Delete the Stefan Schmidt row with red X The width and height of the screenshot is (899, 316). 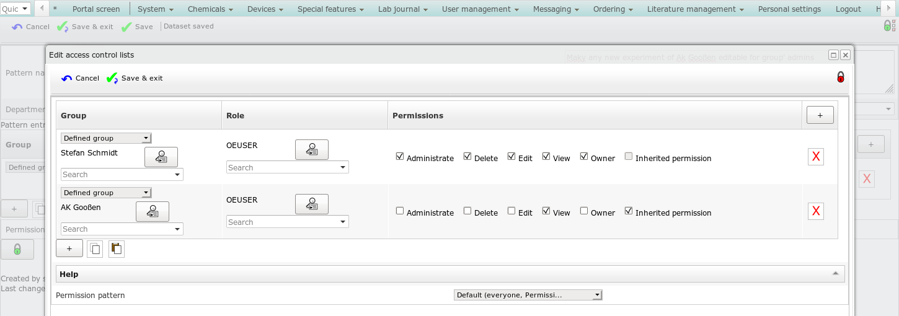click(815, 157)
